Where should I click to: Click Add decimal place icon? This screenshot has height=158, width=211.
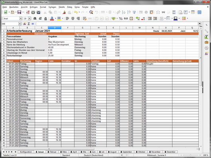tap(138, 18)
